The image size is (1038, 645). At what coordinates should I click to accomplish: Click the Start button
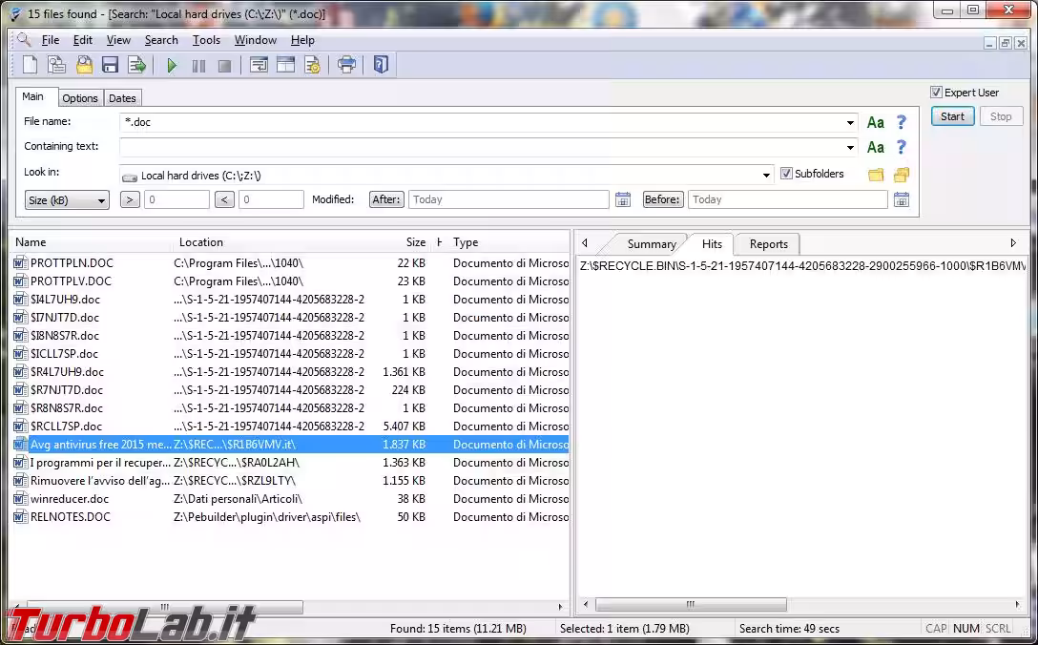[x=952, y=116]
